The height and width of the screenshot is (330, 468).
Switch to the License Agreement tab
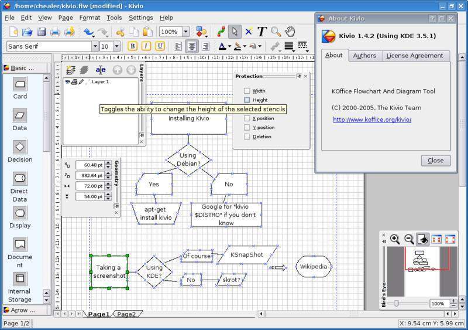click(x=414, y=56)
